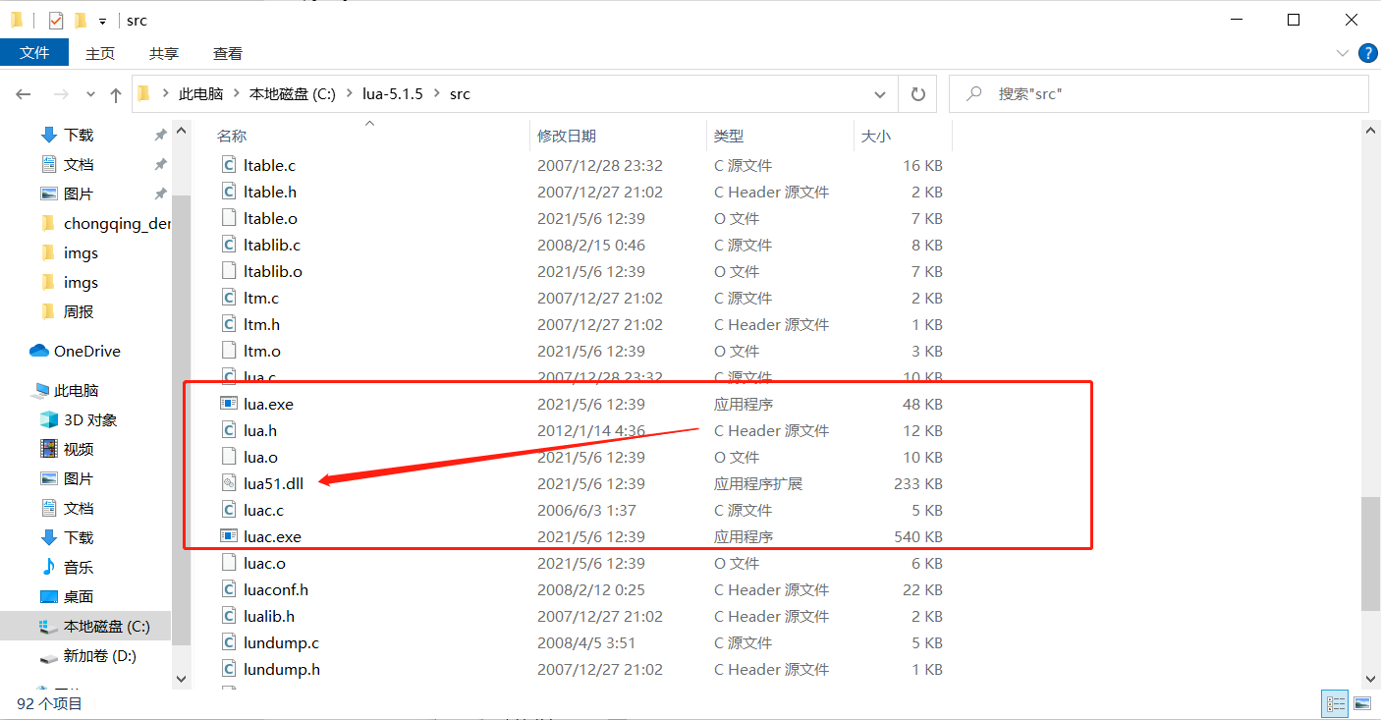This screenshot has height=720, width=1381.
Task: Collapse the ribbon with the chevron
Action: point(1342,53)
